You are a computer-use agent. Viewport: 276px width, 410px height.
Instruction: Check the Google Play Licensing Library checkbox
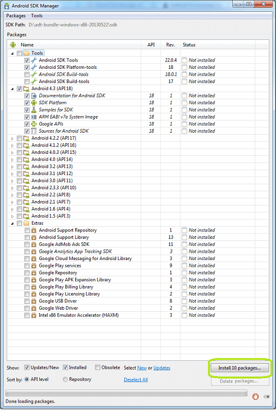27,294
